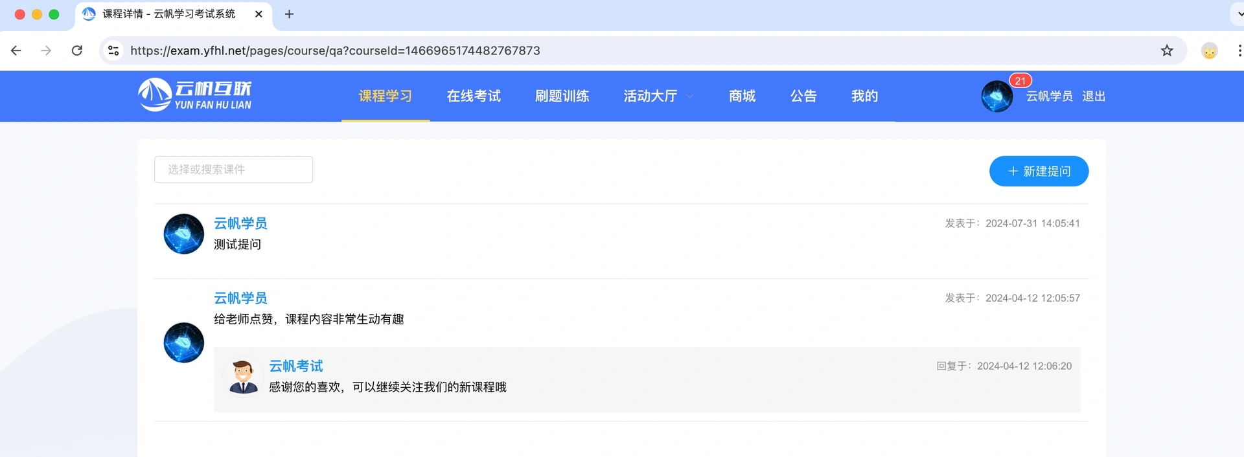Click 云帆学员 name on 测试提问 post

click(240, 223)
